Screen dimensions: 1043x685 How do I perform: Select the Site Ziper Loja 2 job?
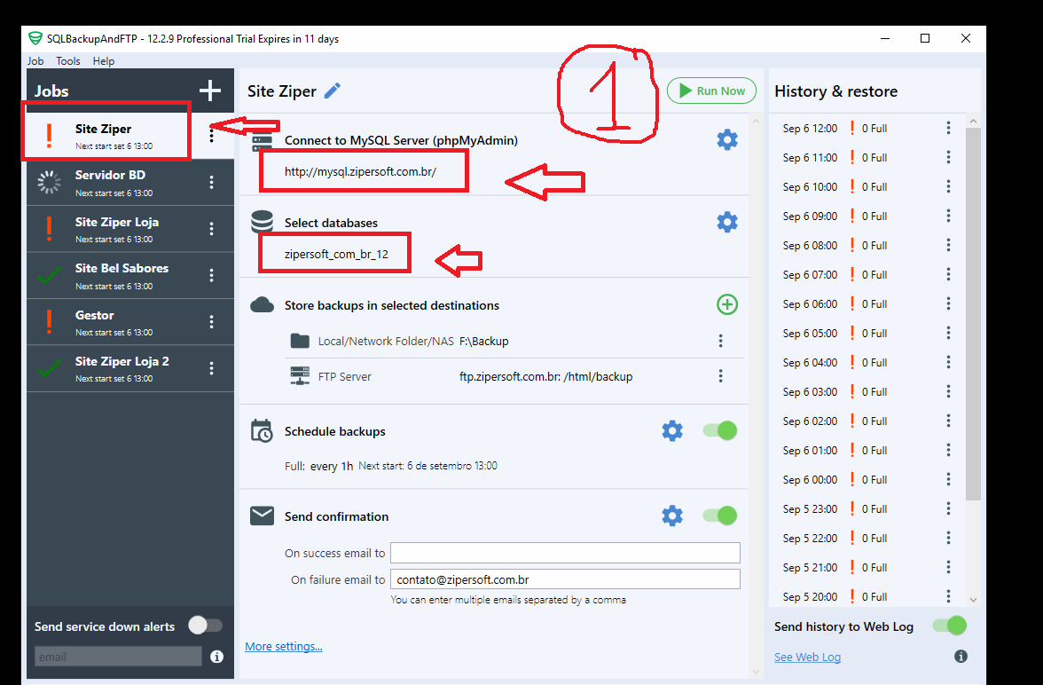pyautogui.click(x=130, y=369)
